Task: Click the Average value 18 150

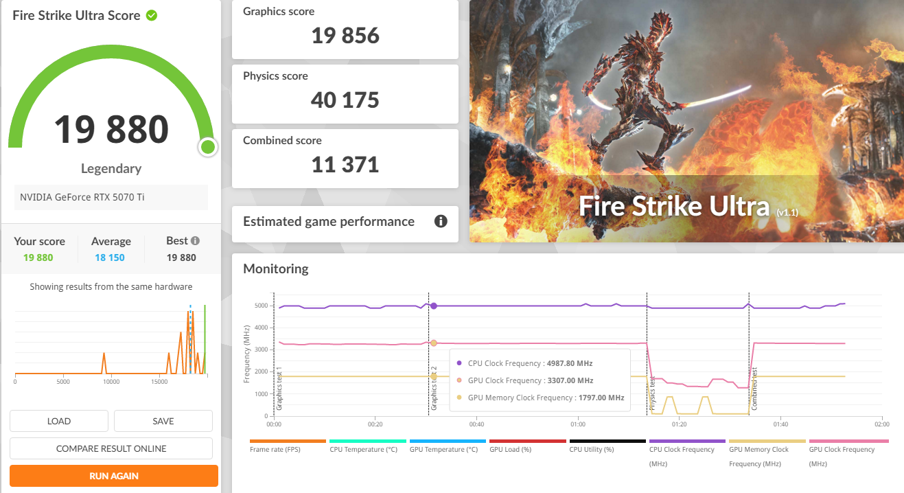Action: click(x=110, y=257)
